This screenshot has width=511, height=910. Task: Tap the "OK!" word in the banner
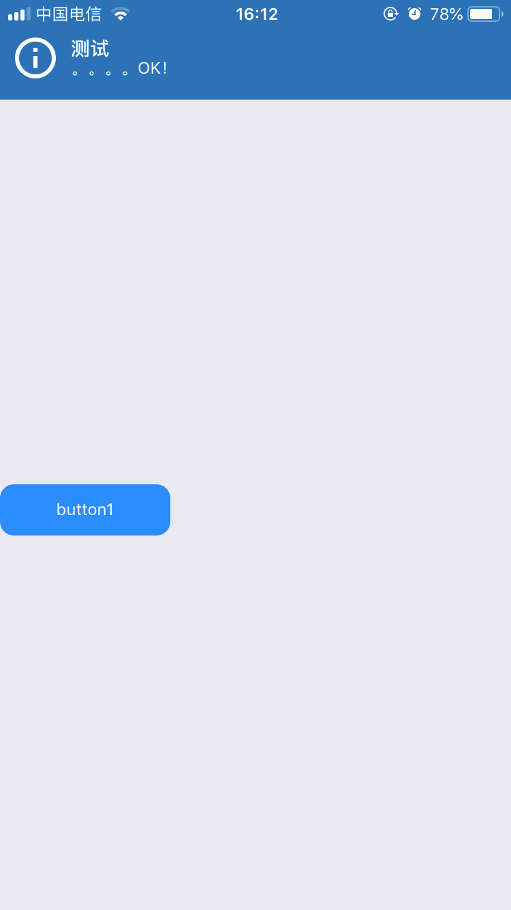[153, 68]
